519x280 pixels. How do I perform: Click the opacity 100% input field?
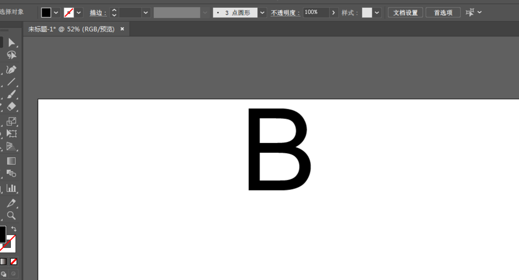[x=316, y=12]
